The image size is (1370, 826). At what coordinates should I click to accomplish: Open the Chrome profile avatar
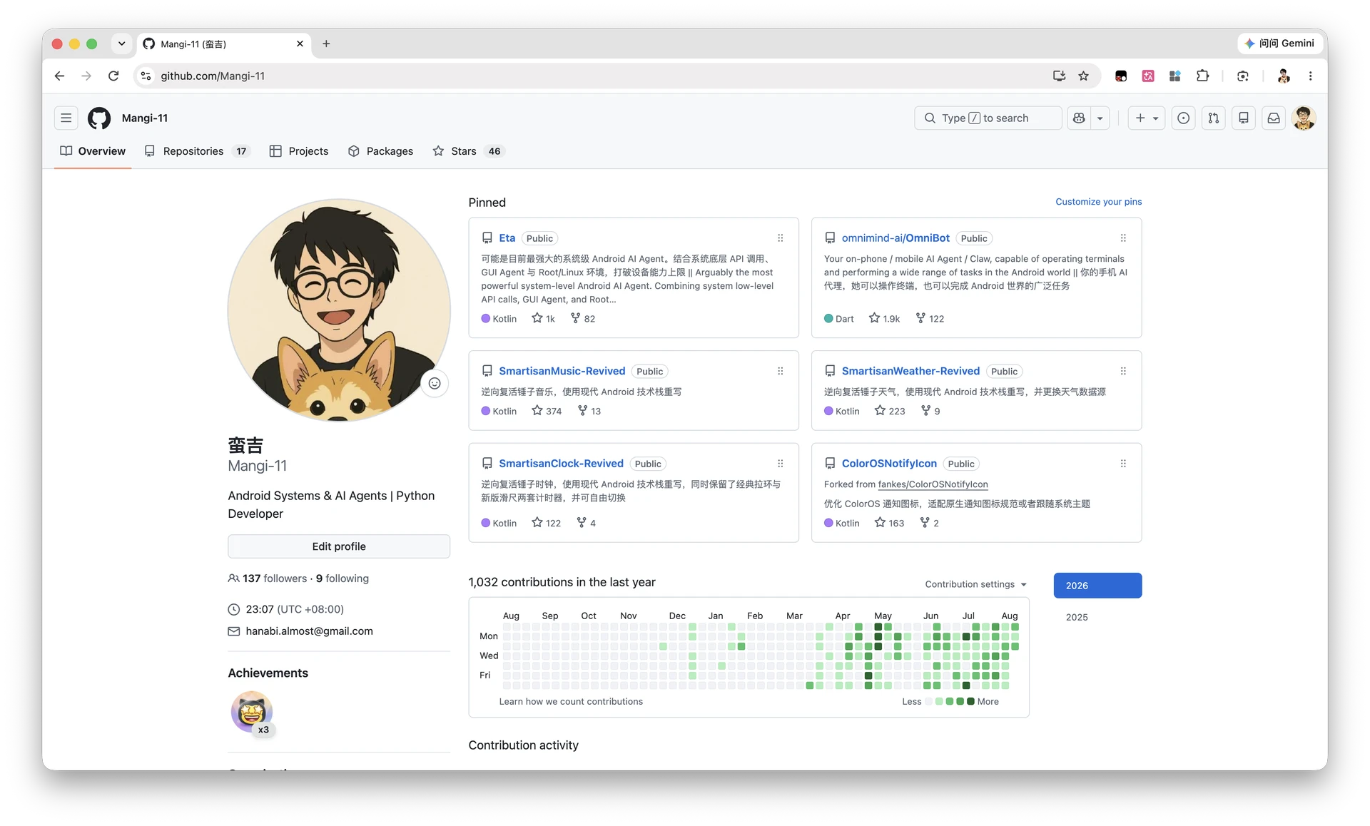coord(1284,76)
